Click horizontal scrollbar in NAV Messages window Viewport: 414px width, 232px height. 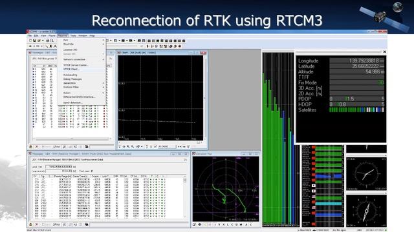coord(72,139)
